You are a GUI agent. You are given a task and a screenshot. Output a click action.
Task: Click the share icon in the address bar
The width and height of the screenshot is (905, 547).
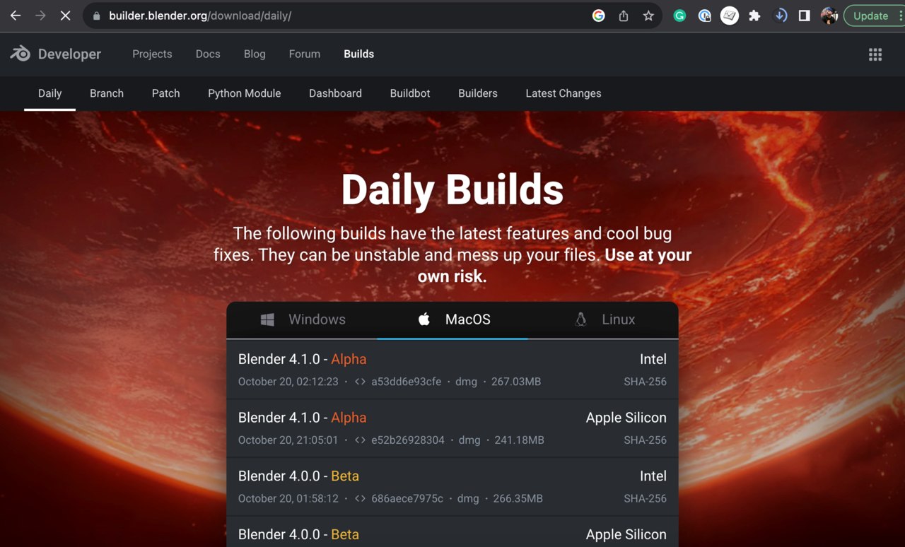coord(624,16)
